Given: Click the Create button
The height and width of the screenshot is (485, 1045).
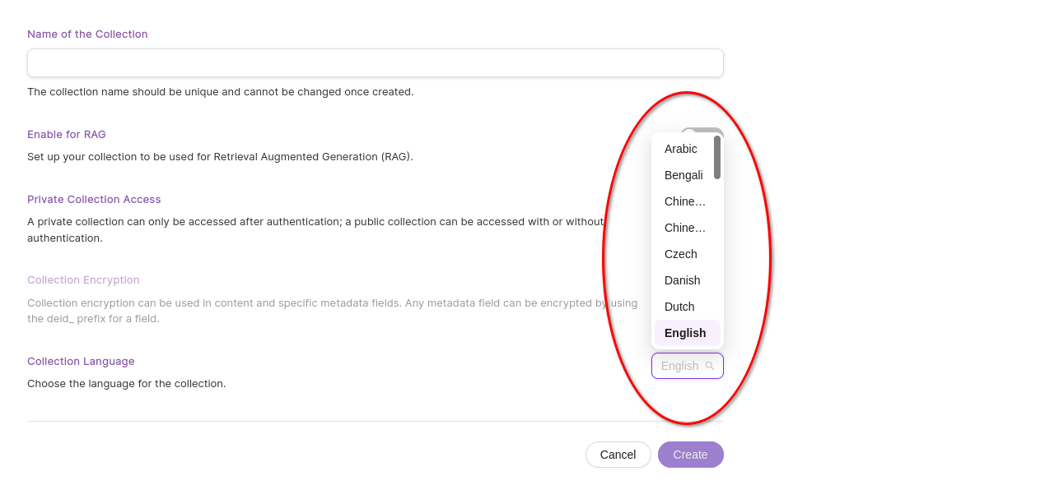Looking at the screenshot, I should coord(691,455).
